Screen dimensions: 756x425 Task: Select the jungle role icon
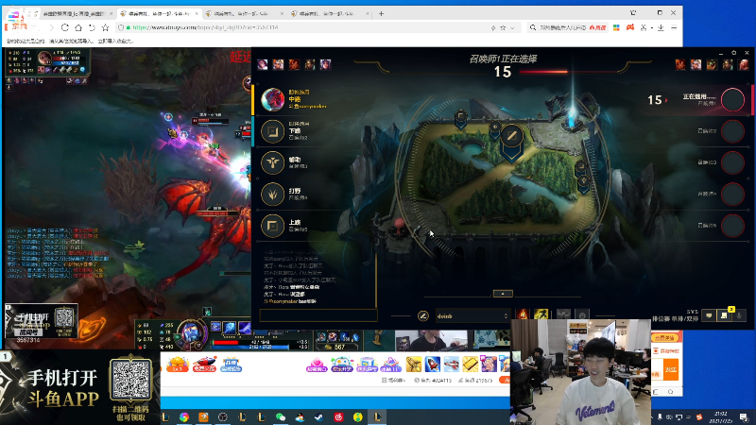pyautogui.click(x=272, y=195)
